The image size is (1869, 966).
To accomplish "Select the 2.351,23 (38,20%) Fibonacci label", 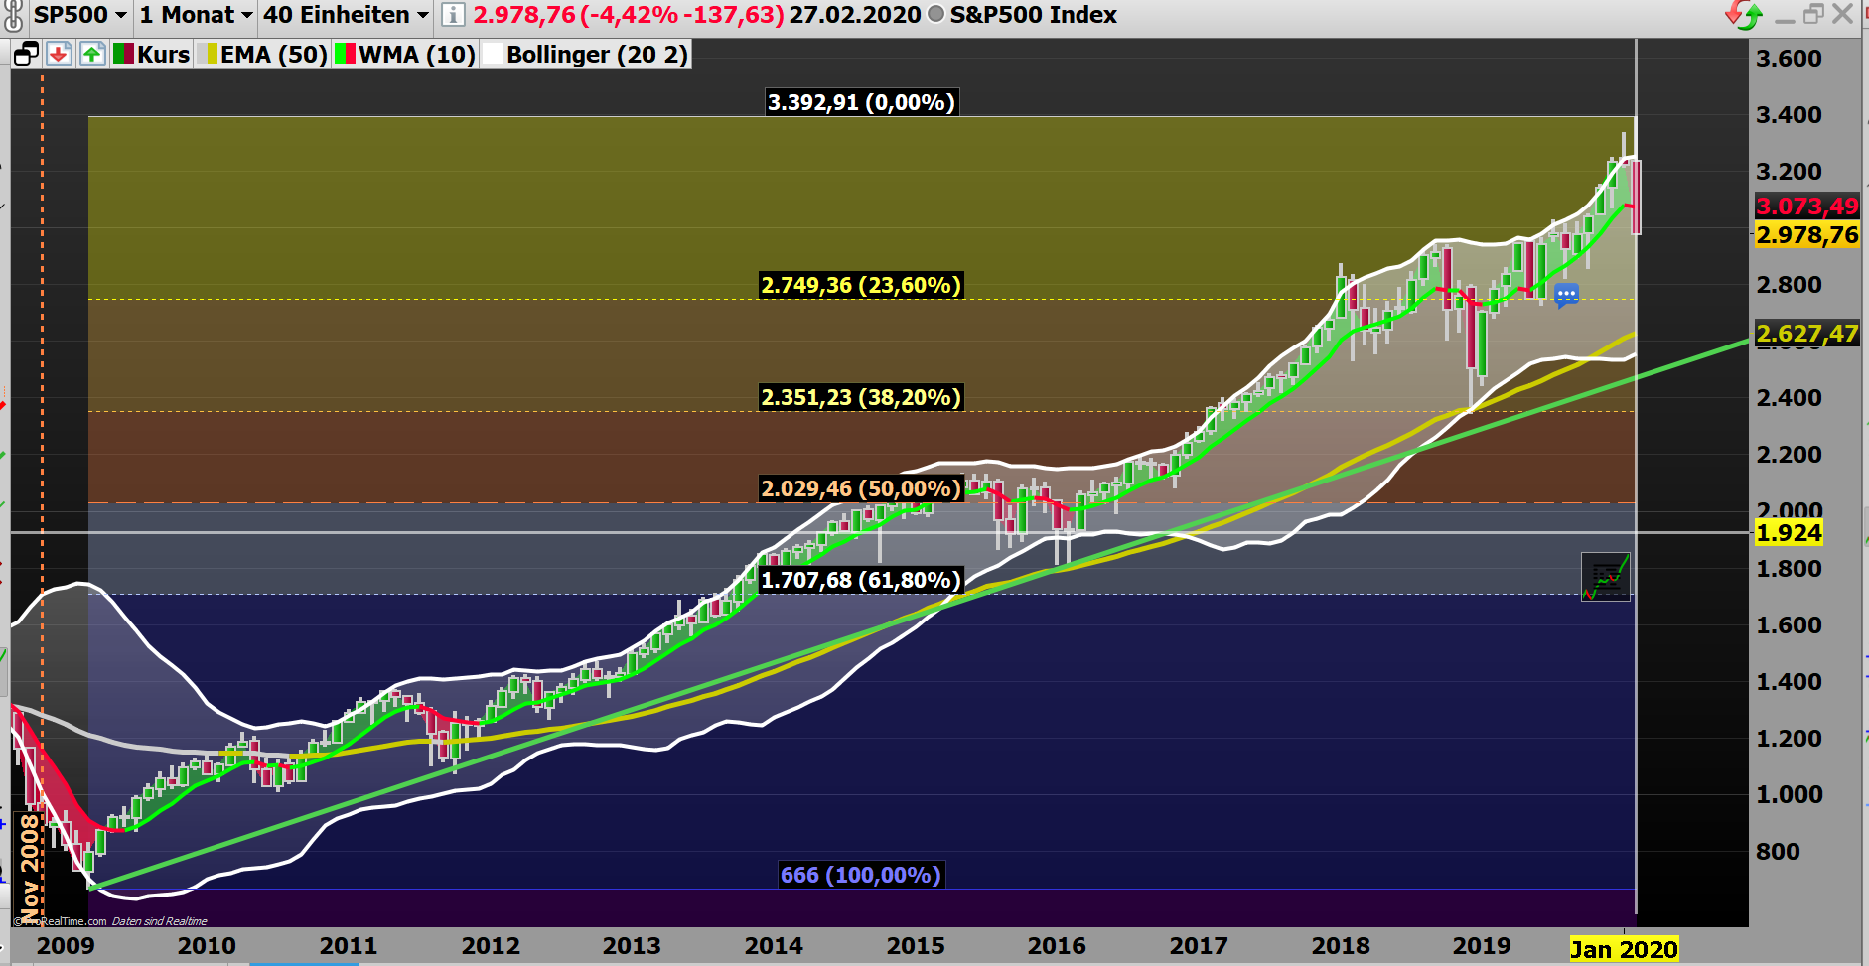I will 861,397.
